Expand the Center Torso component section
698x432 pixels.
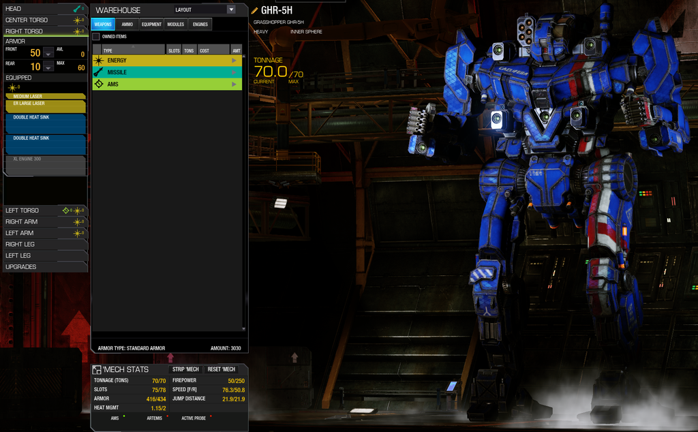tap(44, 20)
